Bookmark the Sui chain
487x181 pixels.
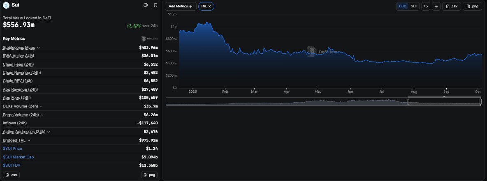pyautogui.click(x=155, y=5)
